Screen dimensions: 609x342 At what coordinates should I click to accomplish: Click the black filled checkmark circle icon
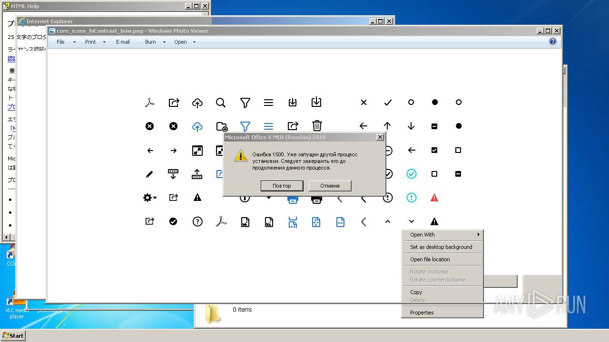click(173, 221)
